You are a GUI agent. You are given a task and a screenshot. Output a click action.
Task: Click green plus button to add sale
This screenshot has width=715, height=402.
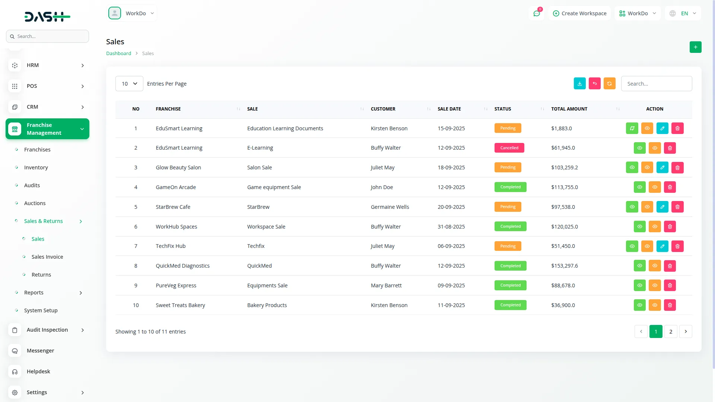click(x=695, y=47)
